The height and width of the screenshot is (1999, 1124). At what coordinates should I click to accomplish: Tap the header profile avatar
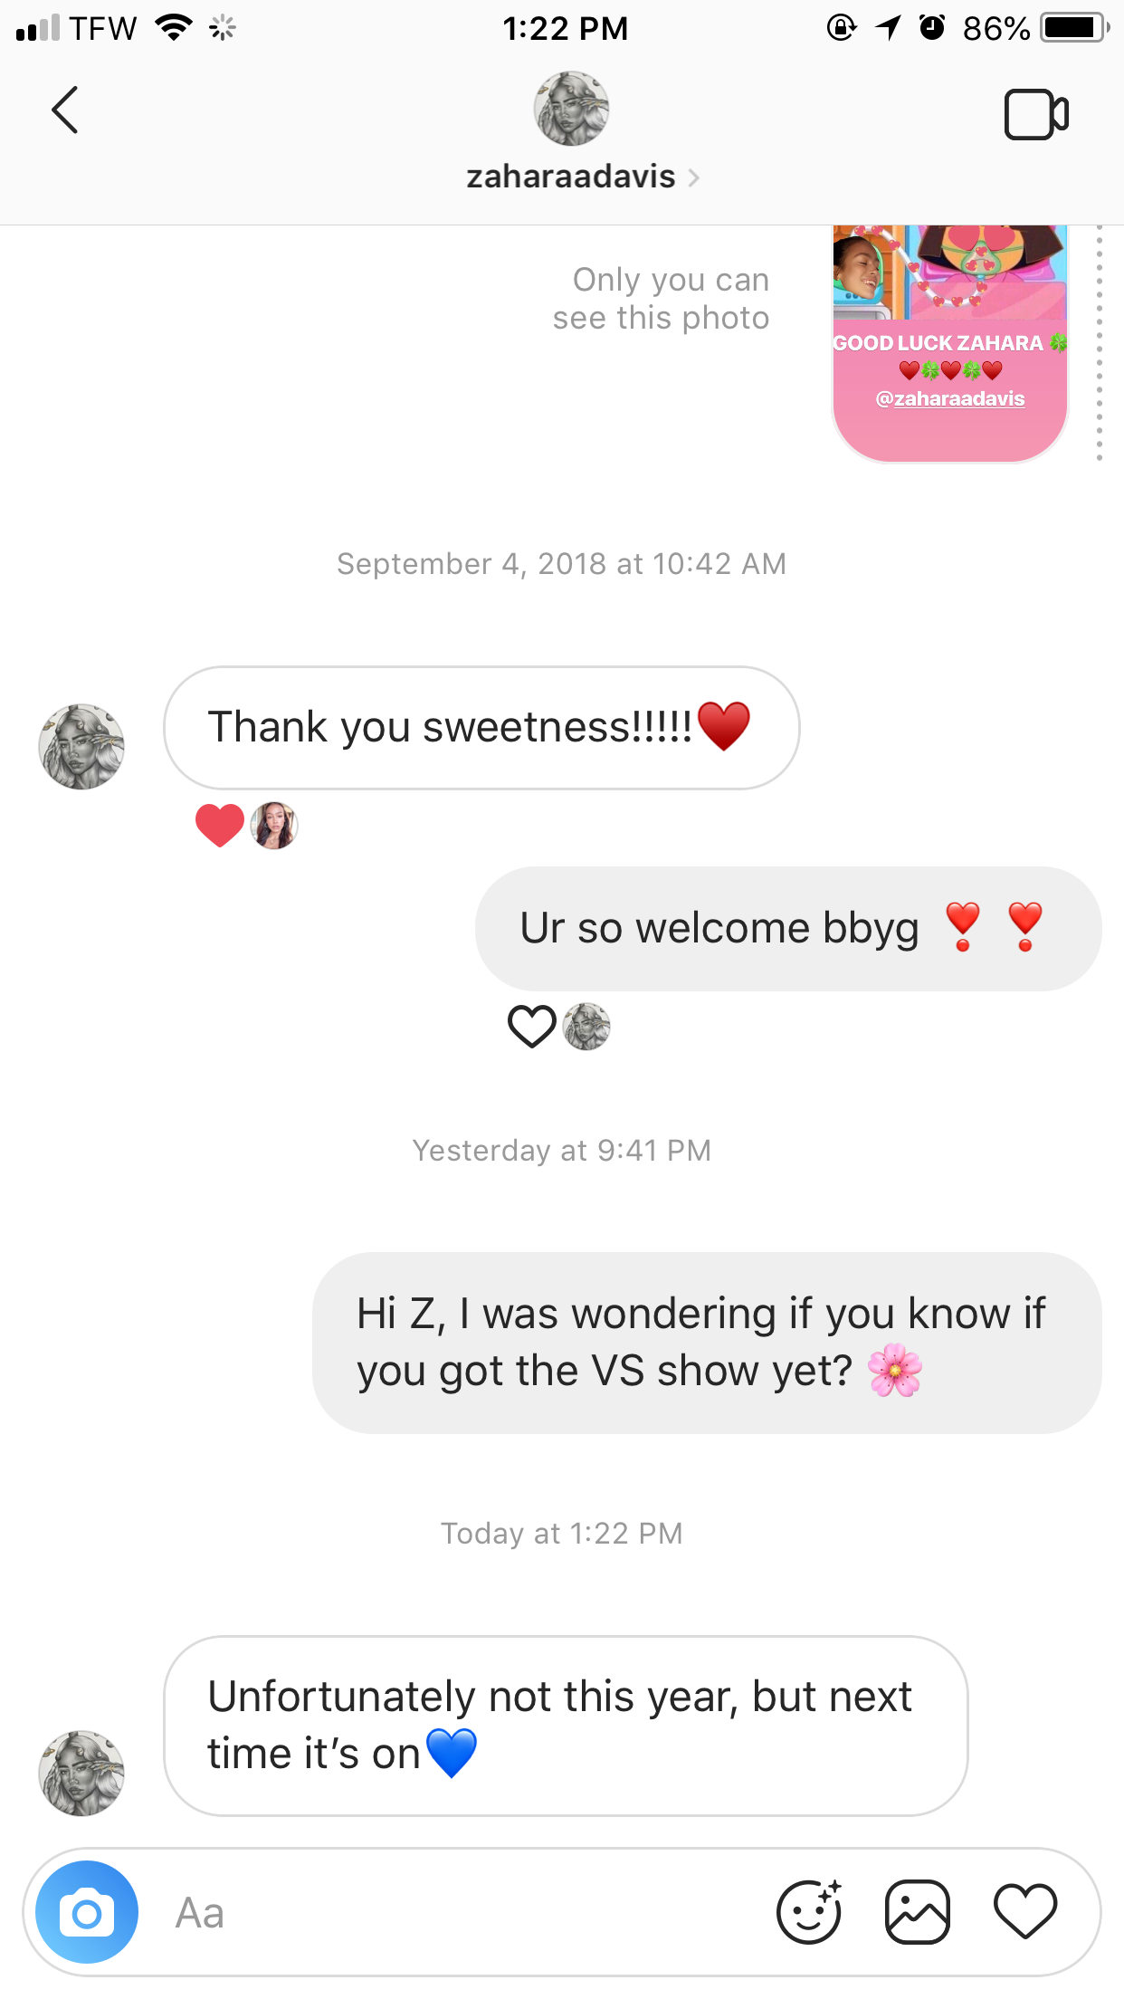571,109
